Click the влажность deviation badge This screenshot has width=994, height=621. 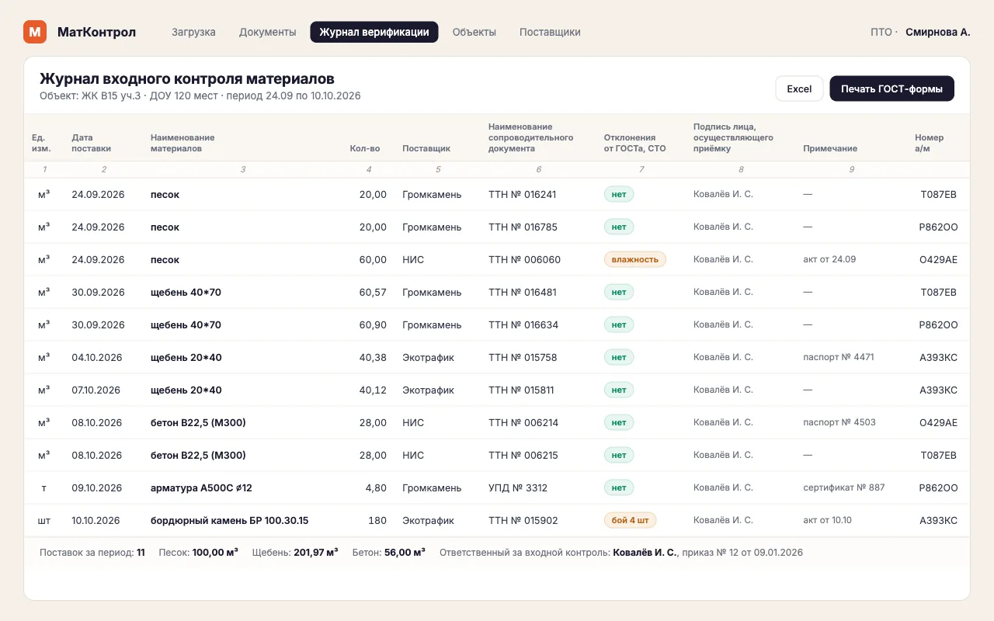(634, 259)
